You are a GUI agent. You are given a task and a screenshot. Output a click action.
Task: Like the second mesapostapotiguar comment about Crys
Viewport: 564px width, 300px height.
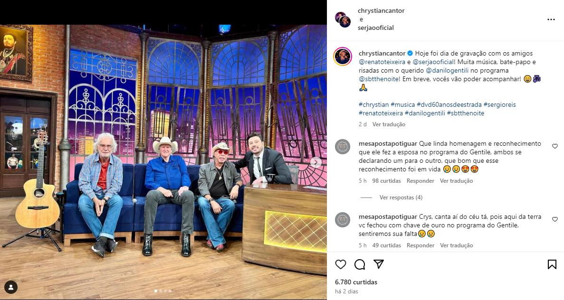[554, 219]
